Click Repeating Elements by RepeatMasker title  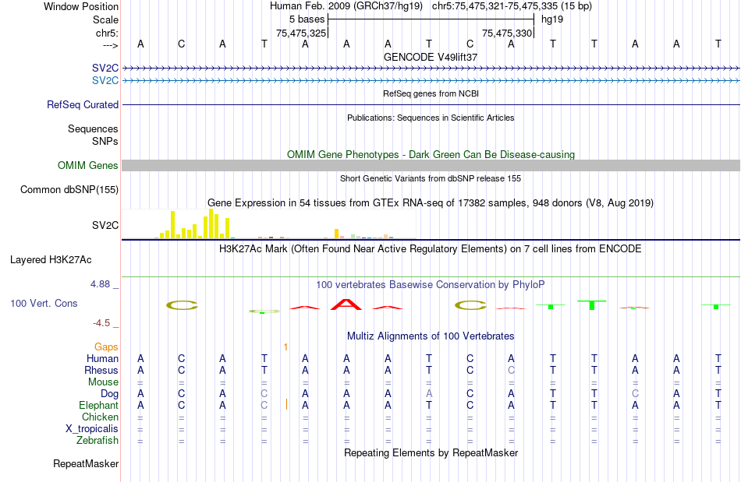coord(431,452)
